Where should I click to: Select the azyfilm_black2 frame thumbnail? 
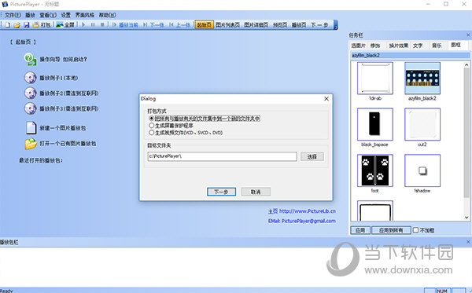422,78
